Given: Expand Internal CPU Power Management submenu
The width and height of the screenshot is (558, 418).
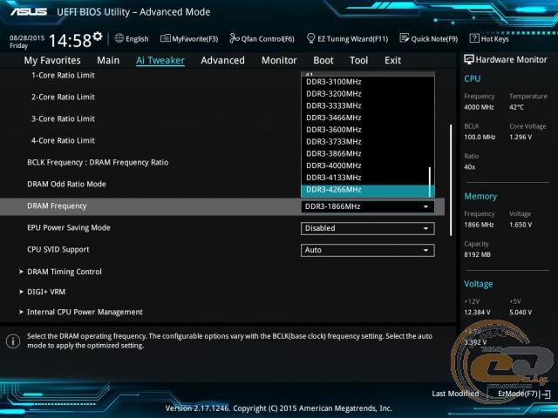Looking at the screenshot, I should [x=81, y=312].
